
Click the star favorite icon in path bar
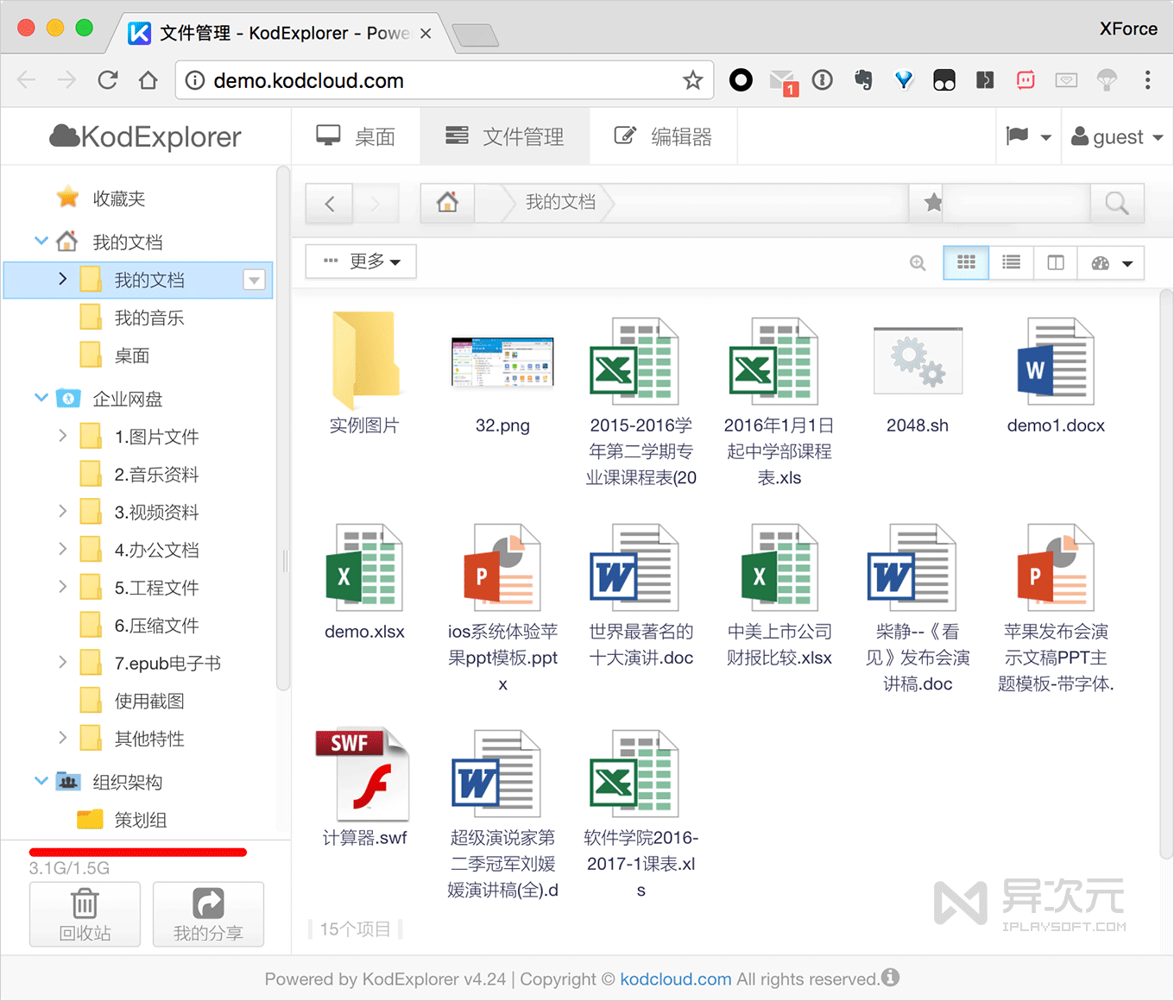[931, 203]
